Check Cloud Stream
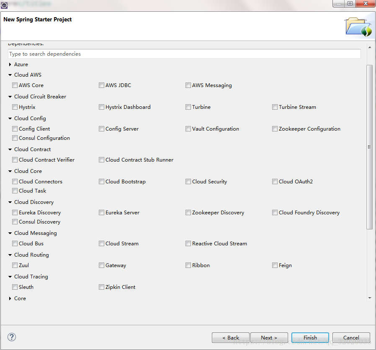 click(101, 243)
